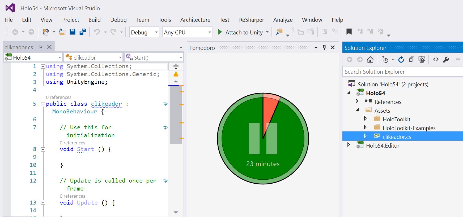Open the Build menu
This screenshot has height=217, width=463.
(x=95, y=20)
